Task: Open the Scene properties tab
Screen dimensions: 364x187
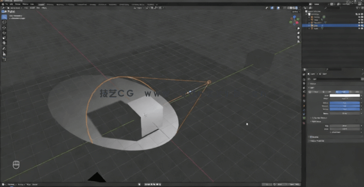Action: 304,92
